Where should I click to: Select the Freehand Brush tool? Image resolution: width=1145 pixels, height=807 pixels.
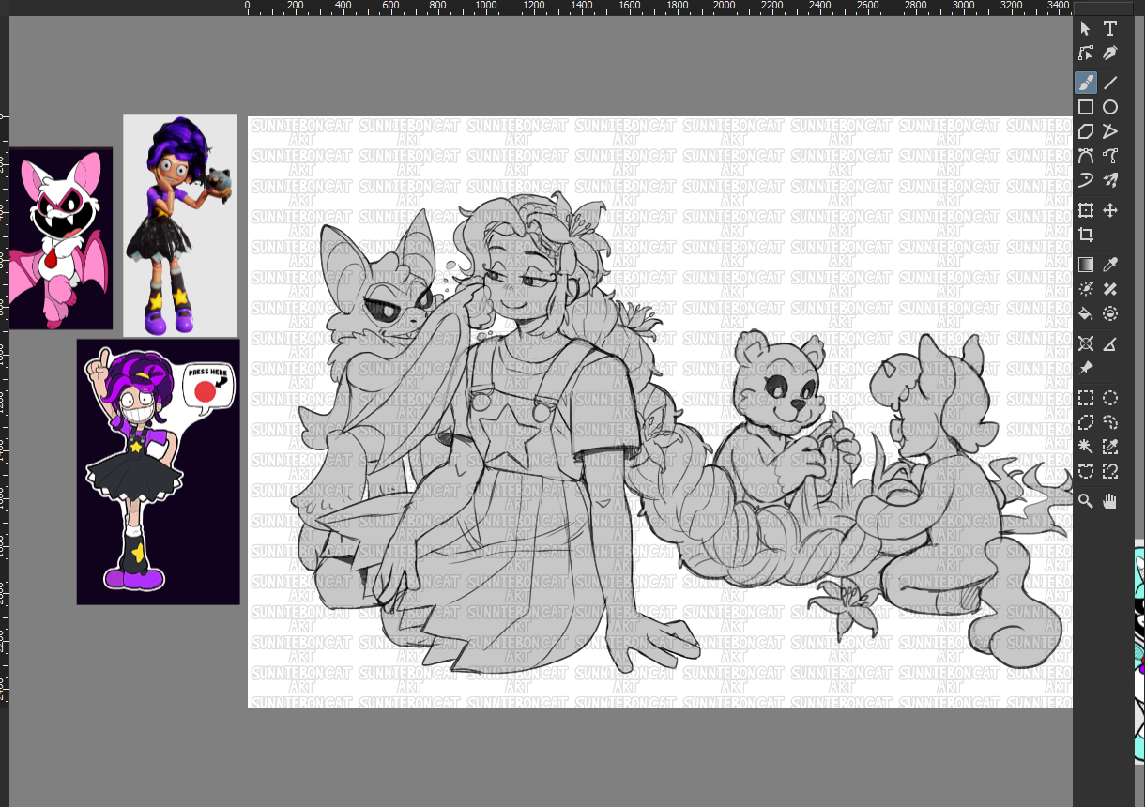pyautogui.click(x=1086, y=83)
